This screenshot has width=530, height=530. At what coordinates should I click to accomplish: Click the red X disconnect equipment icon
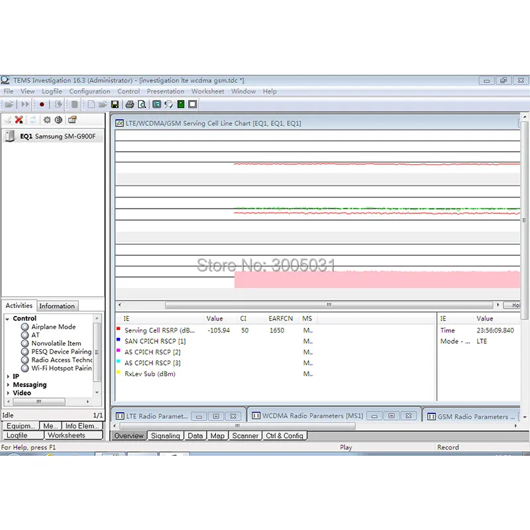[x=19, y=120]
